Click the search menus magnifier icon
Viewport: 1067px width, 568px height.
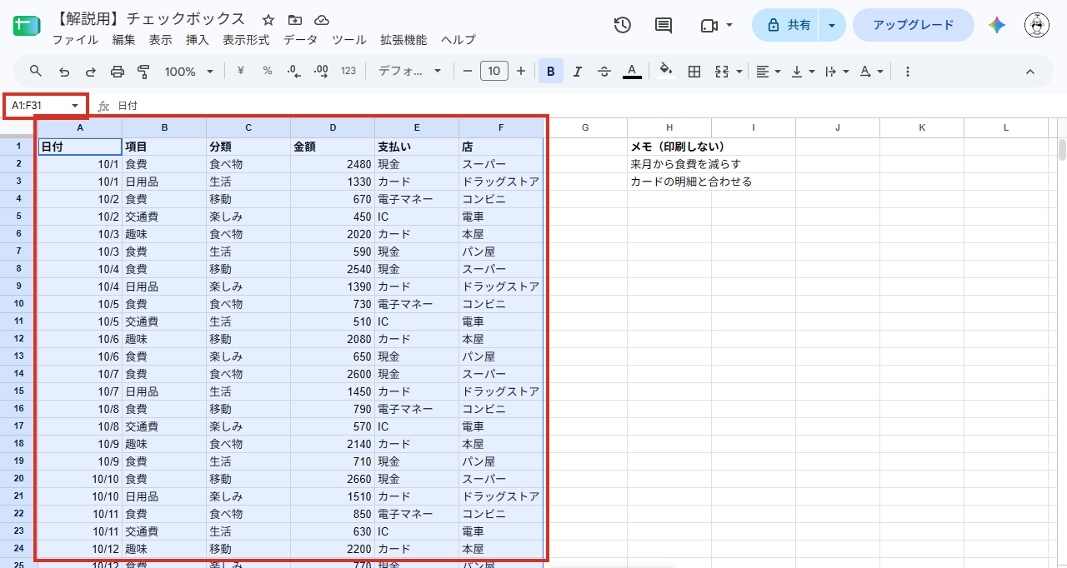point(36,72)
